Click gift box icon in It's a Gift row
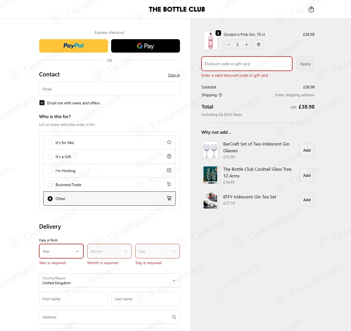Viewport: 351px width, 331px height. pyautogui.click(x=169, y=156)
